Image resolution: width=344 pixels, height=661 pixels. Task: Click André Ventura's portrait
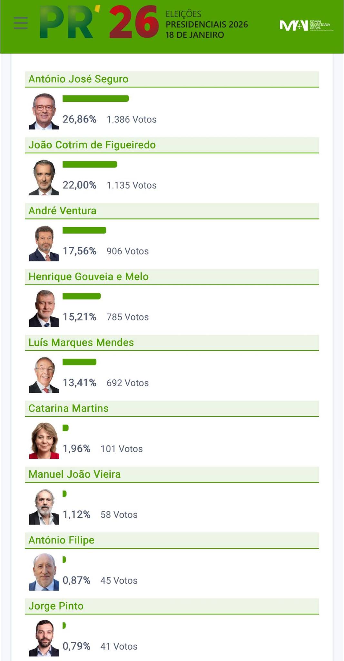44,243
